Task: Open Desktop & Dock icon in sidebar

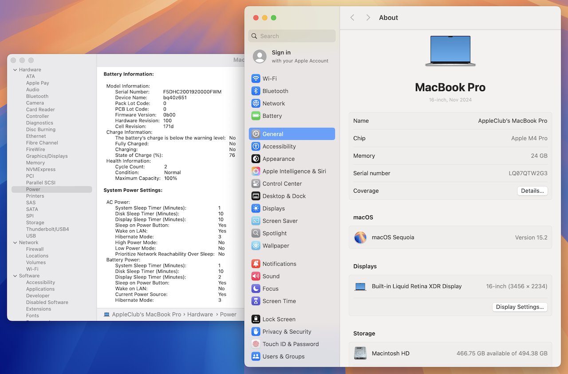Action: (x=256, y=196)
